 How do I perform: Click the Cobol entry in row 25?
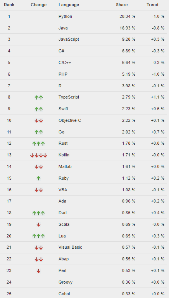click(x=64, y=294)
